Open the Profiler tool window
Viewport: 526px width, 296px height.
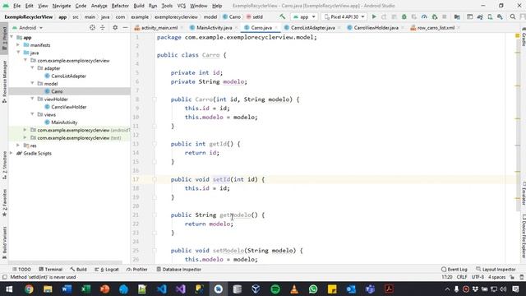point(137,270)
